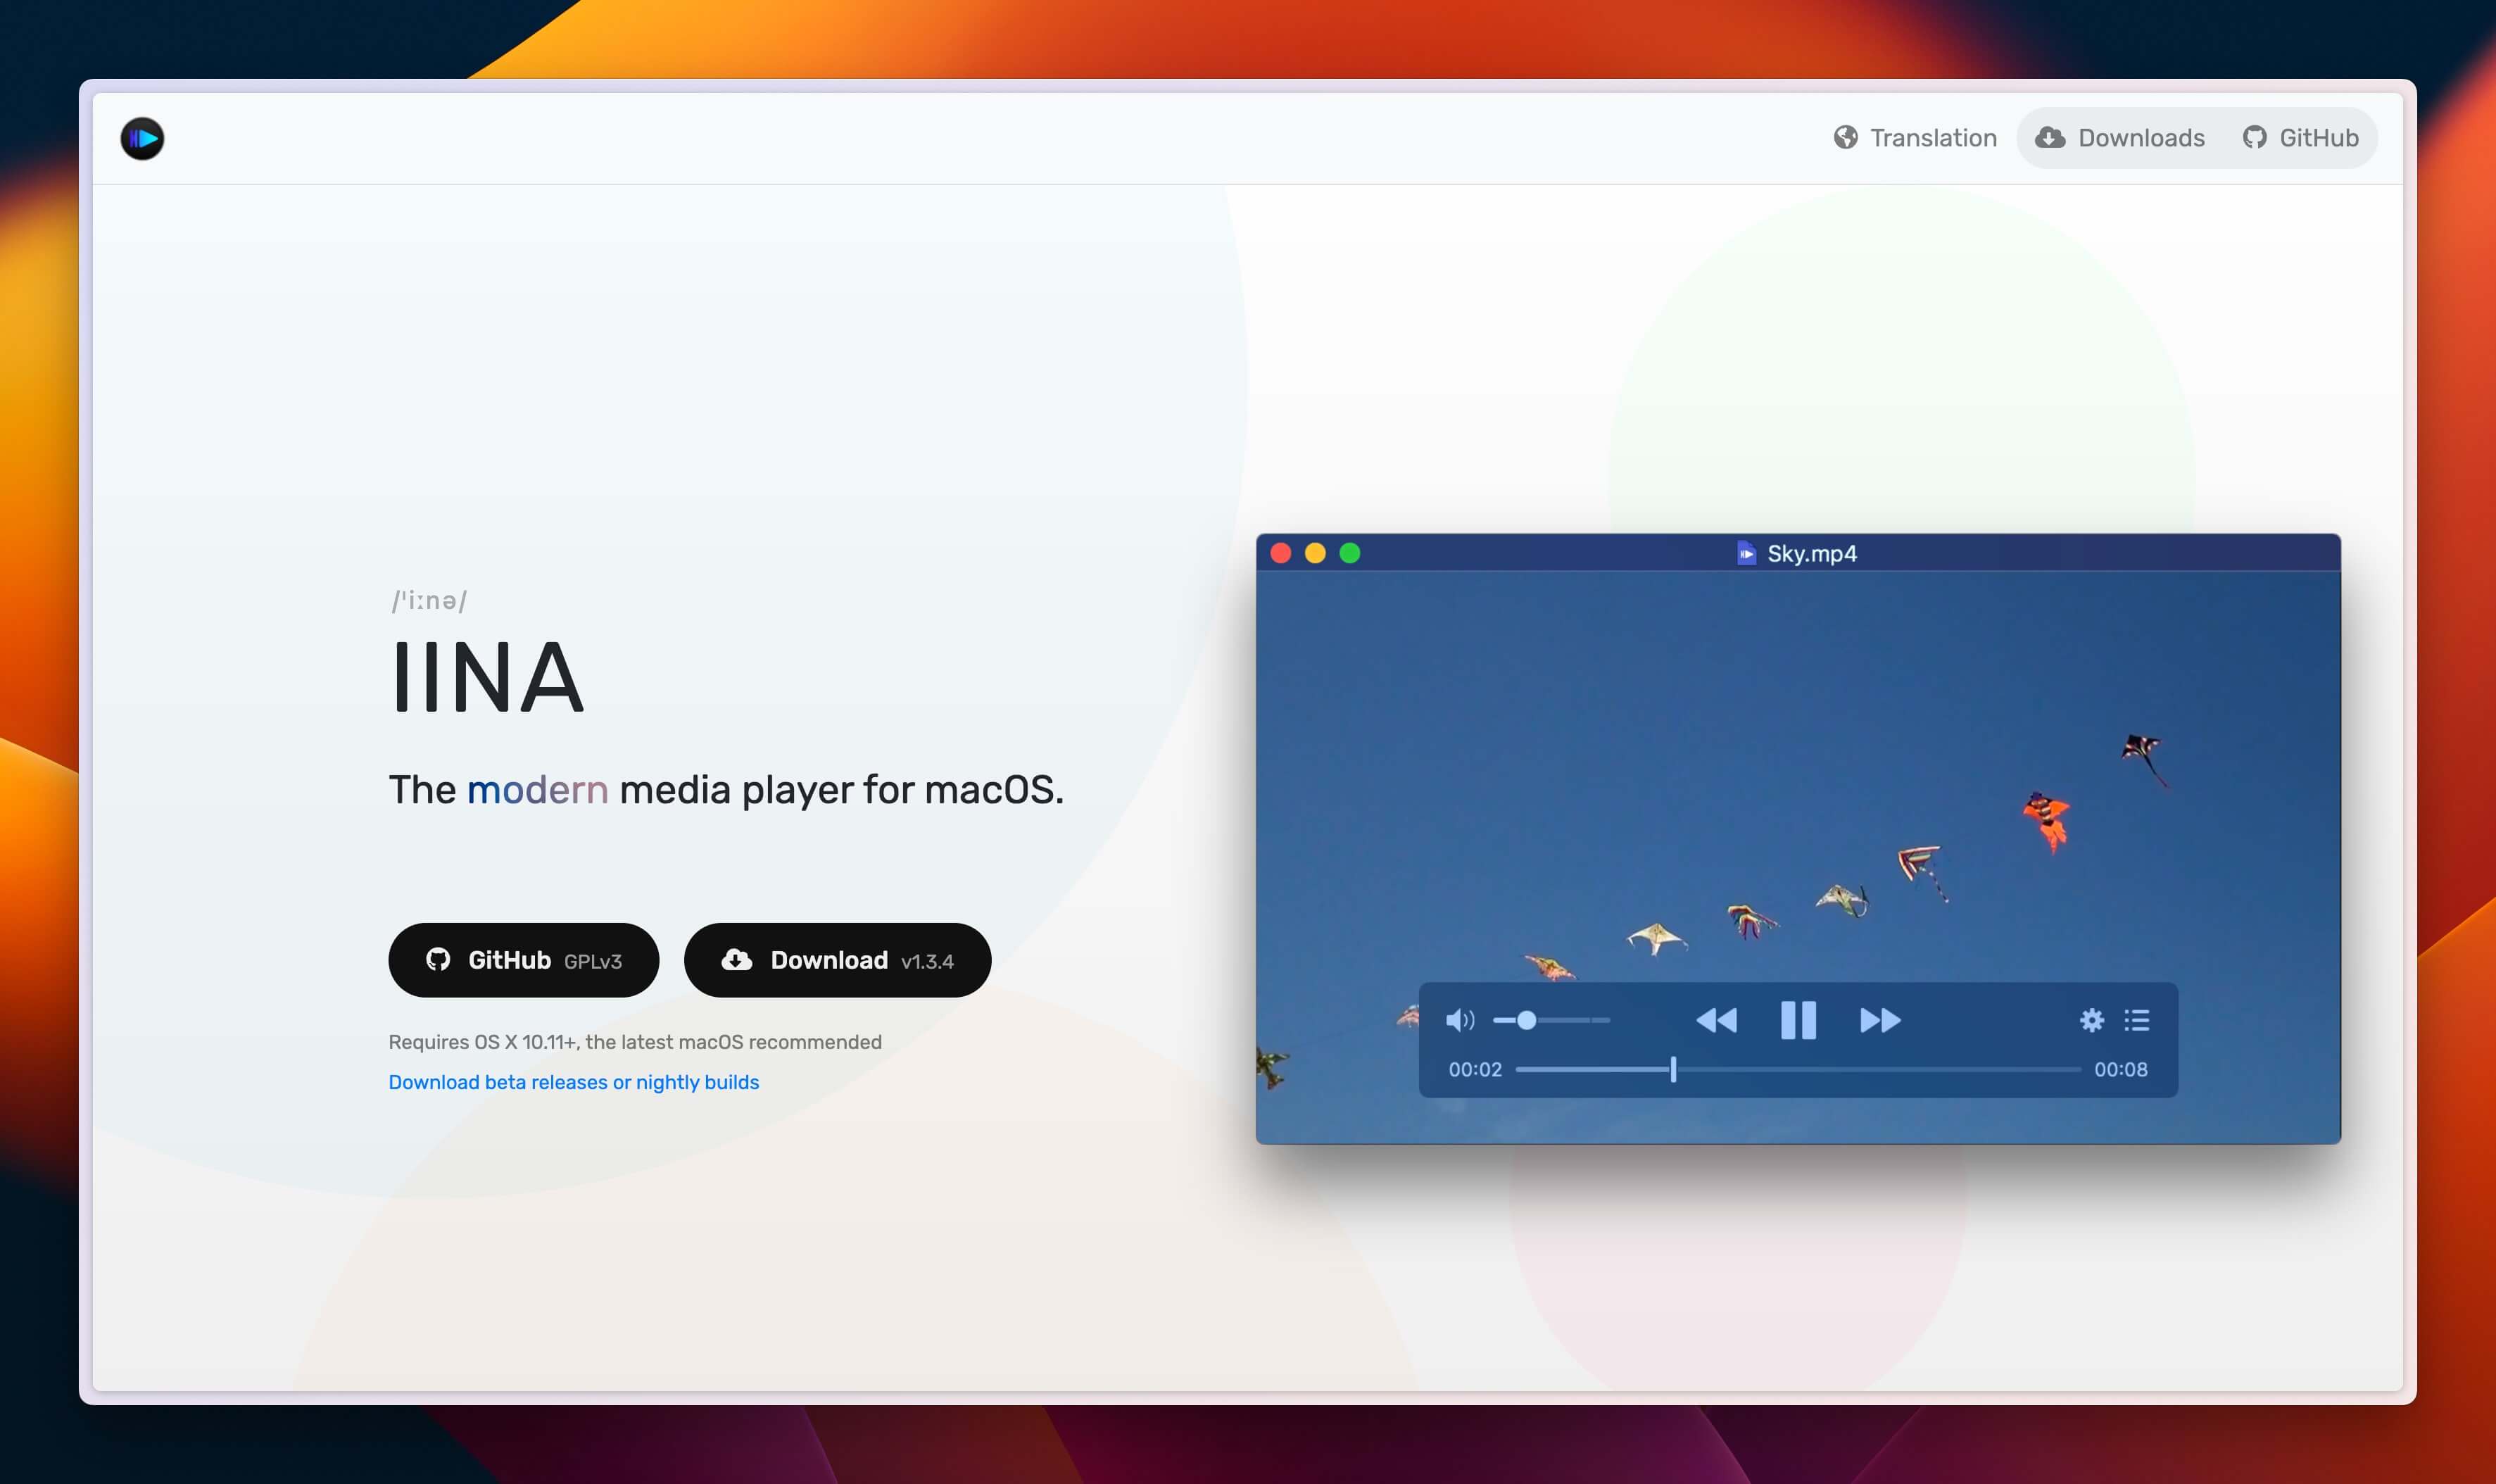Click the yellow minimize button of the player
Screen dimensions: 2496x1484
pos(1314,553)
